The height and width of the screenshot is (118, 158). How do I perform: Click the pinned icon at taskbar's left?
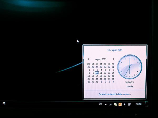pyautogui.click(x=4, y=103)
